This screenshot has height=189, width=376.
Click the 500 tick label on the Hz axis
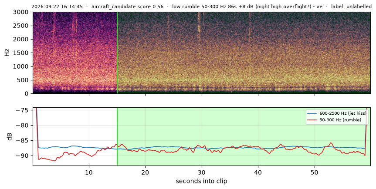(x=23, y=80)
